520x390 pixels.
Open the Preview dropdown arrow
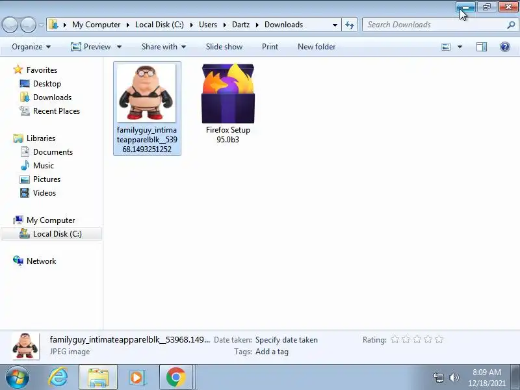click(x=119, y=47)
